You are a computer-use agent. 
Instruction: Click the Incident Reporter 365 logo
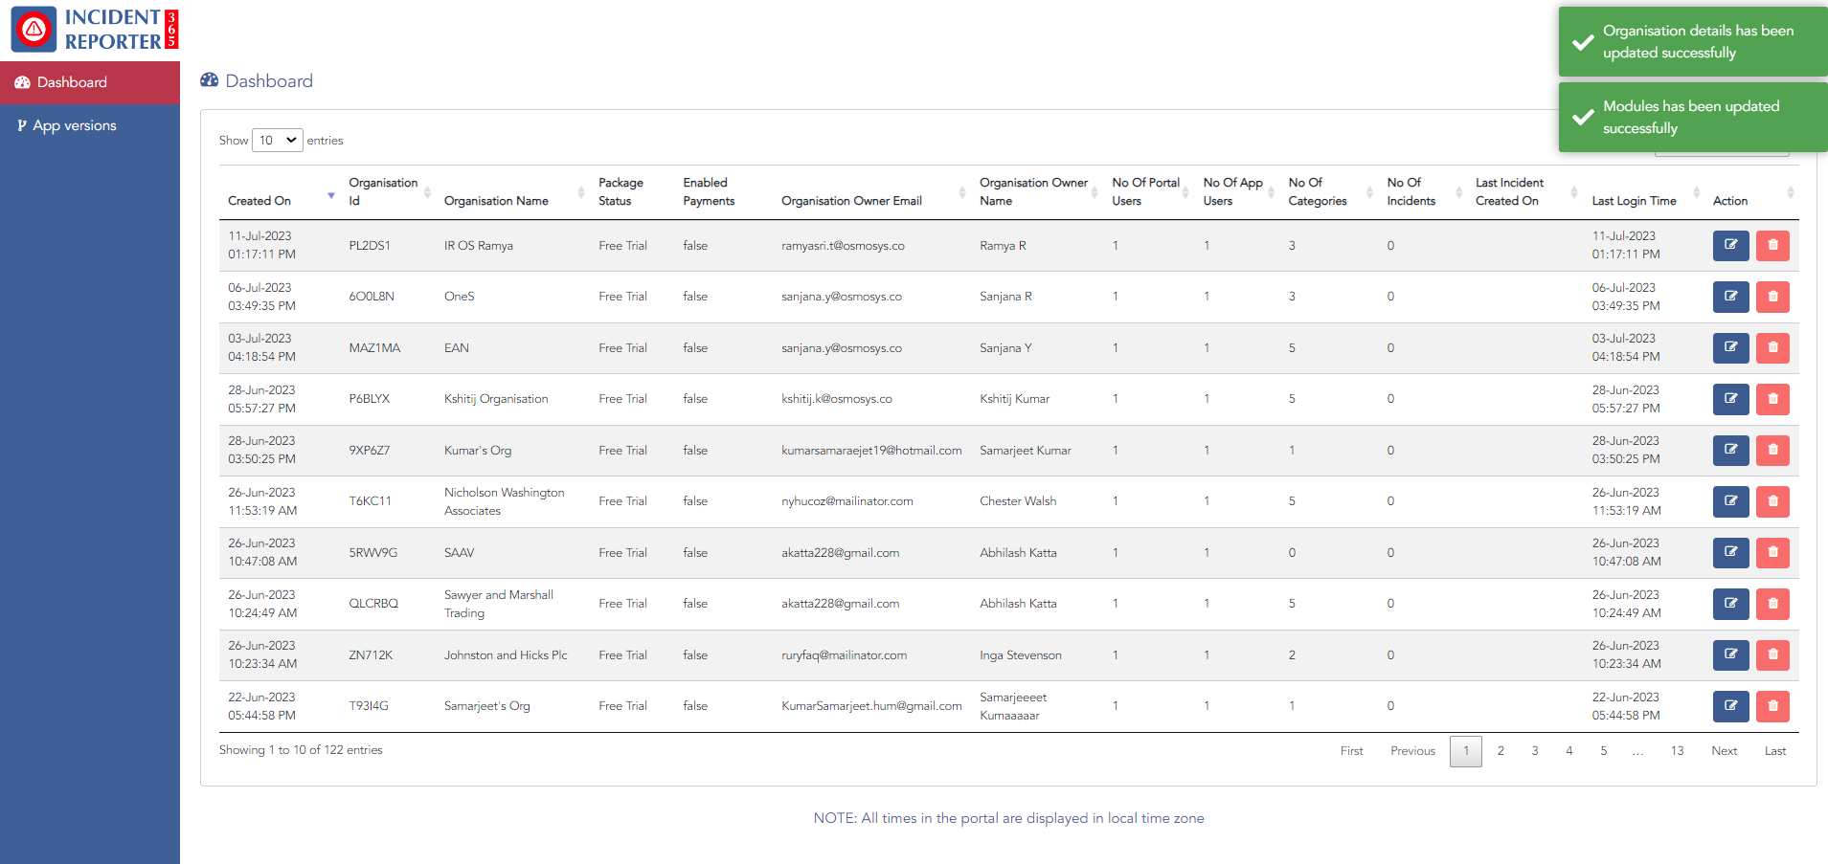(94, 30)
